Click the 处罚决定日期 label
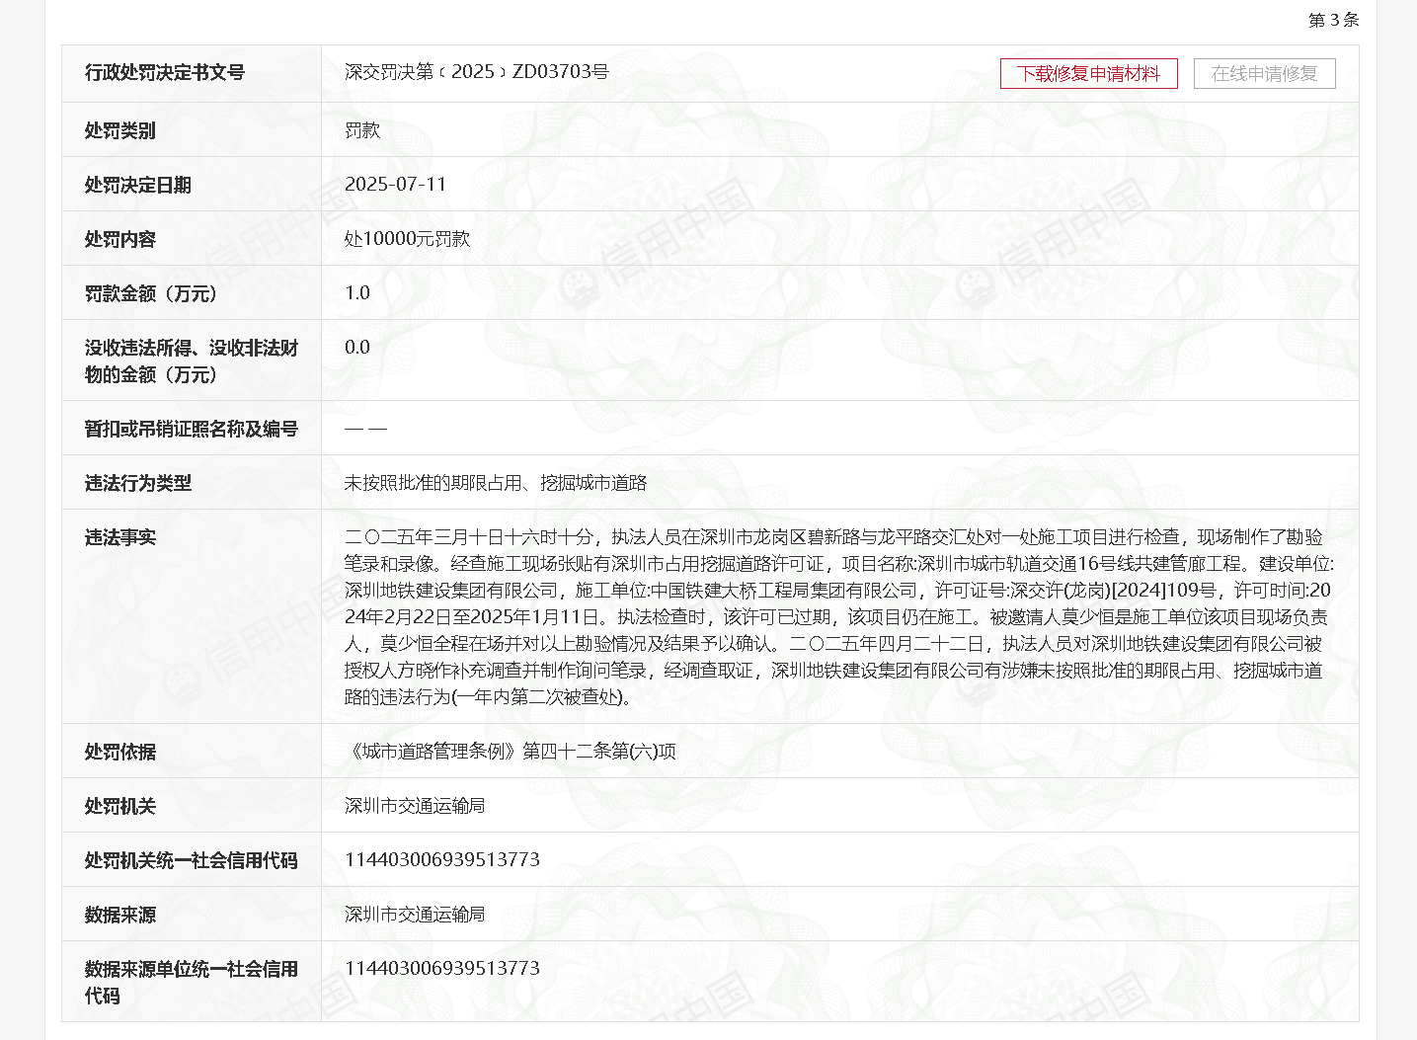 (138, 185)
